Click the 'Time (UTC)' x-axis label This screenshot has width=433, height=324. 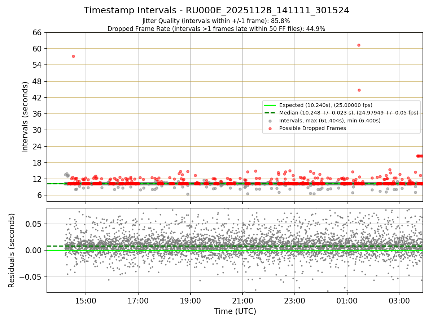pos(235,311)
